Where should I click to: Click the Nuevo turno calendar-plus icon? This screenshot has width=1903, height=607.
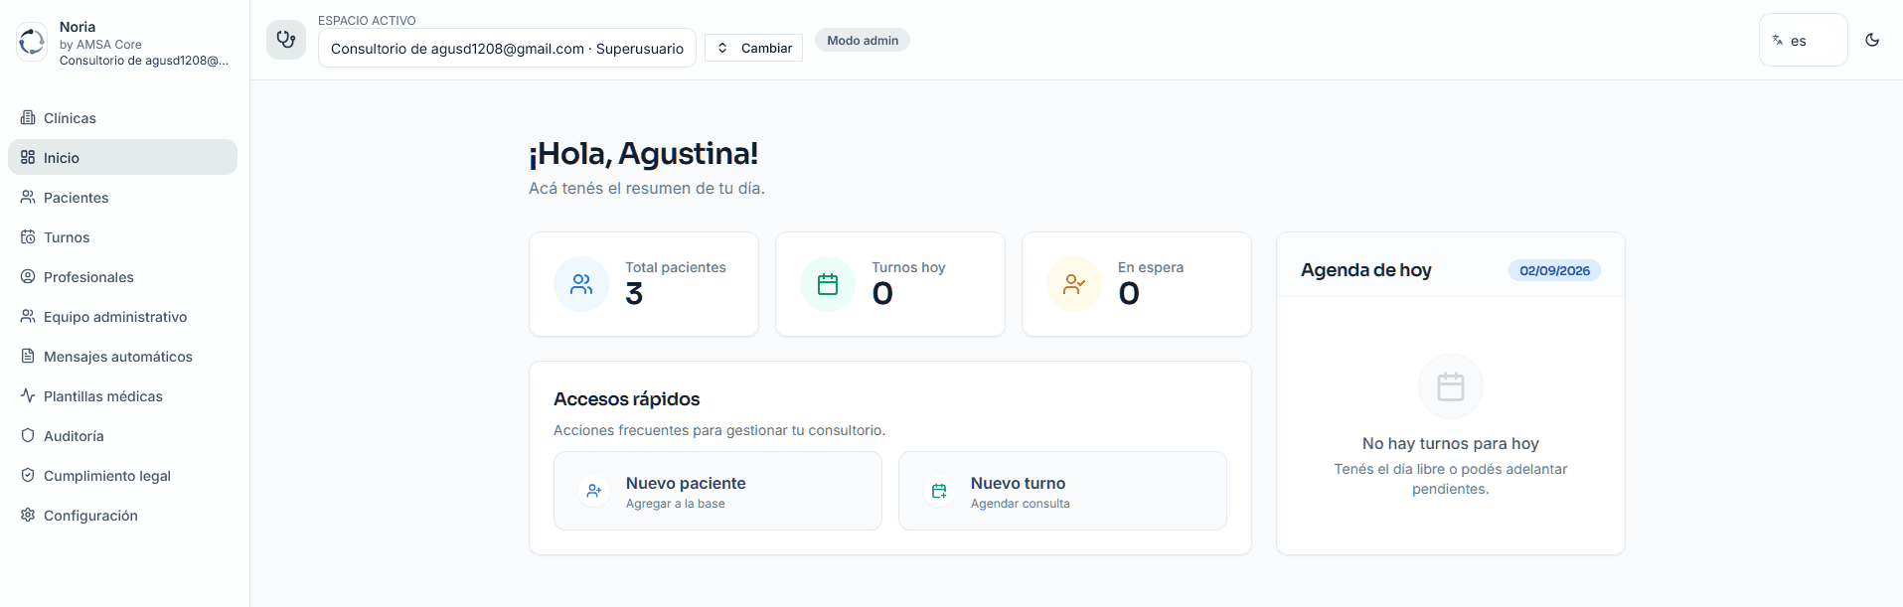(939, 491)
